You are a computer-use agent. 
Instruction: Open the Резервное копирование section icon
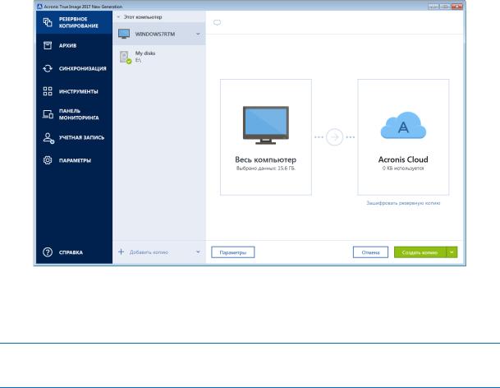[48, 22]
